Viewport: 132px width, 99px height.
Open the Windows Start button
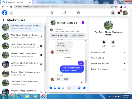(x=3, y=97)
